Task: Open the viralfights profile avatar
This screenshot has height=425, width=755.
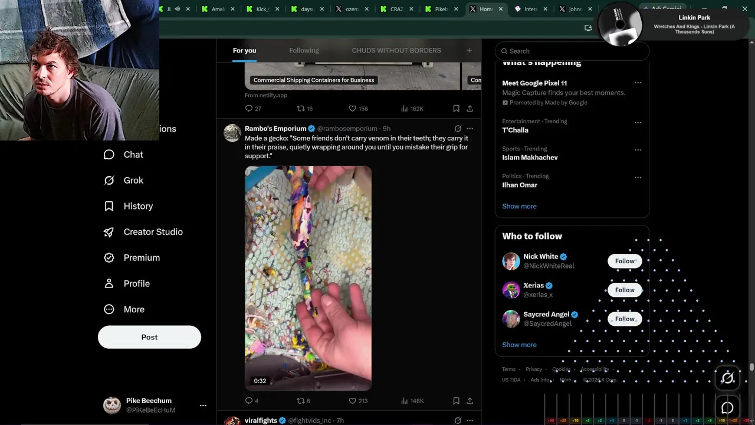Action: [232, 421]
